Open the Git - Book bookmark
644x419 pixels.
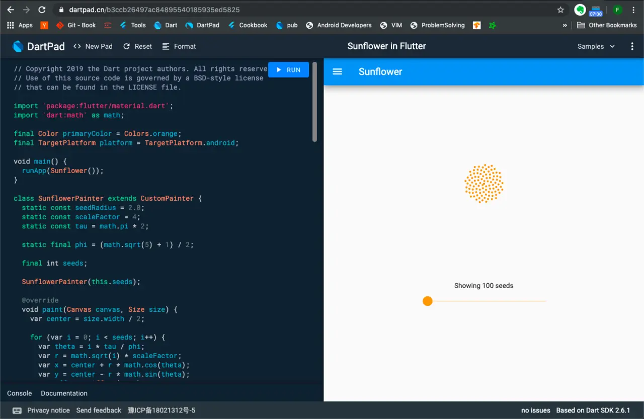(76, 25)
